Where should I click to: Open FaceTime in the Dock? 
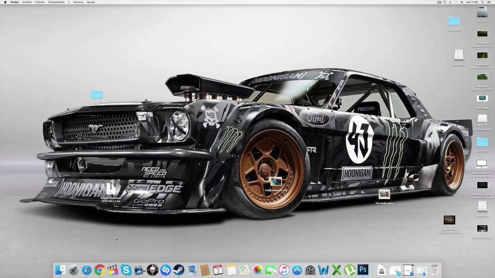pyautogui.click(x=271, y=270)
